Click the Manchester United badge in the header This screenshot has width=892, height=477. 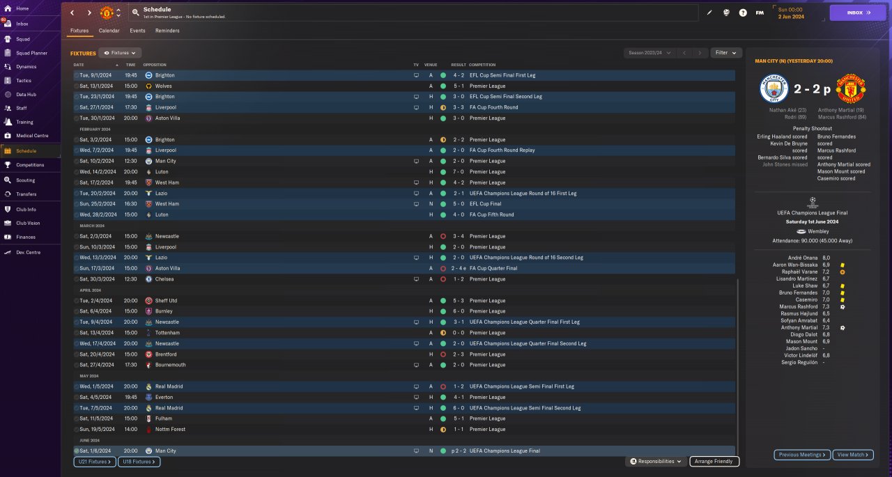pyautogui.click(x=107, y=13)
